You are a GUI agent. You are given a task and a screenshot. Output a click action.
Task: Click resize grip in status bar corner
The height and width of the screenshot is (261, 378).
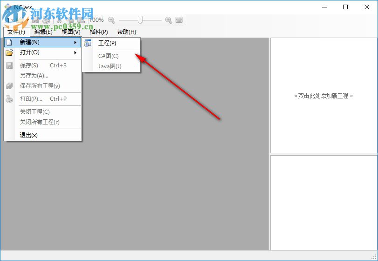click(x=374, y=257)
